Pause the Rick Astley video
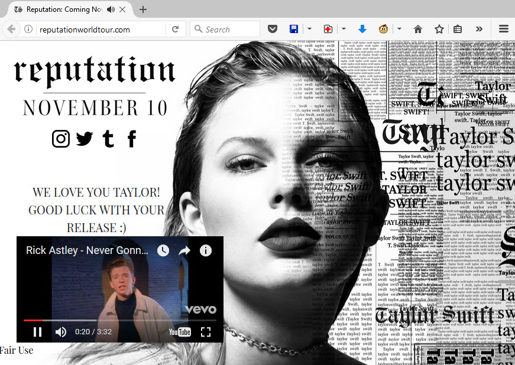Viewport: 515px width, 365px height. [37, 332]
